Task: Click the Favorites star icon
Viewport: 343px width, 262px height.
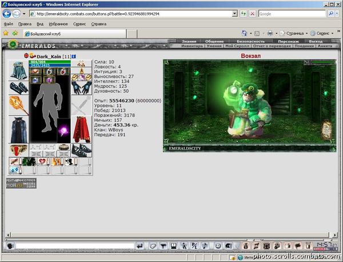Action: point(6,33)
